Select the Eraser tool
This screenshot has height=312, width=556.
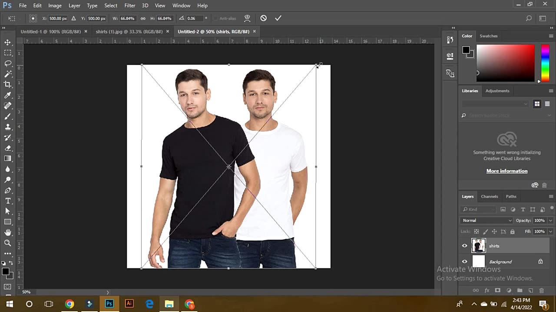tap(8, 148)
